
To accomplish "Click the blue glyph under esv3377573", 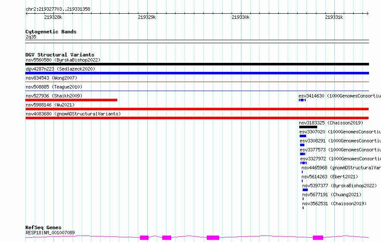I will [303, 154].
